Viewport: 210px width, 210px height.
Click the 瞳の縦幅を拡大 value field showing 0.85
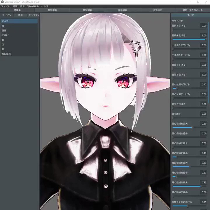(x=204, y=182)
